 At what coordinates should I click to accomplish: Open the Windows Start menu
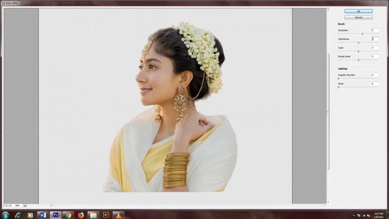[x=5, y=215]
